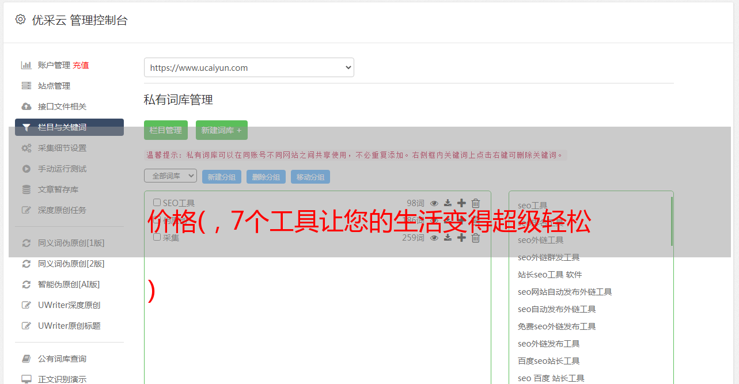Viewport: 739px width, 384px height.
Task: Open the https://www.ucaiyun.com site dropdown
Action: (249, 67)
